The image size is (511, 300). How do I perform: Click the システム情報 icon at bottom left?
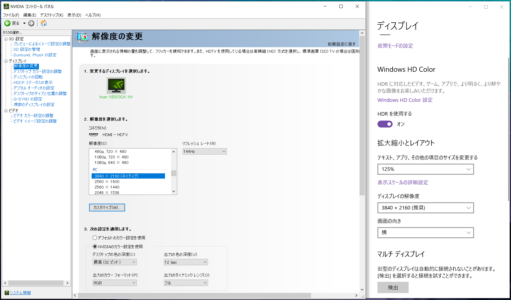7,293
